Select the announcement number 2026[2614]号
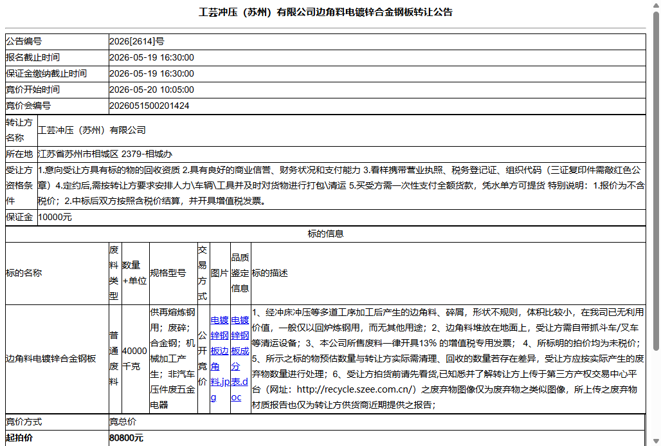The height and width of the screenshot is (446, 661). 137,41
